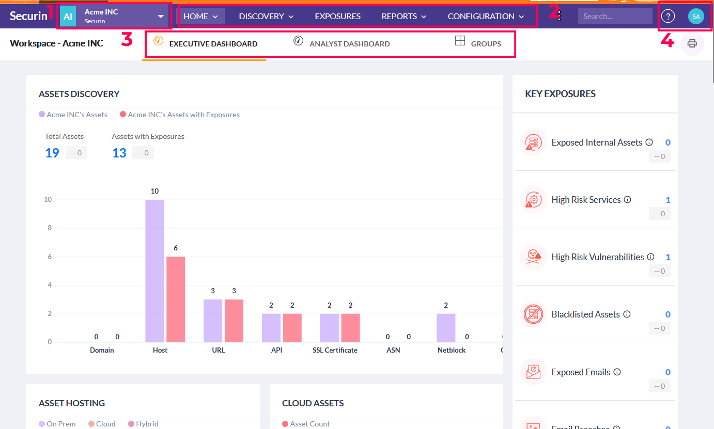Screen dimensions: 714x429
Task: Click the Workspace - Acme INC title
Action: [x=56, y=43]
